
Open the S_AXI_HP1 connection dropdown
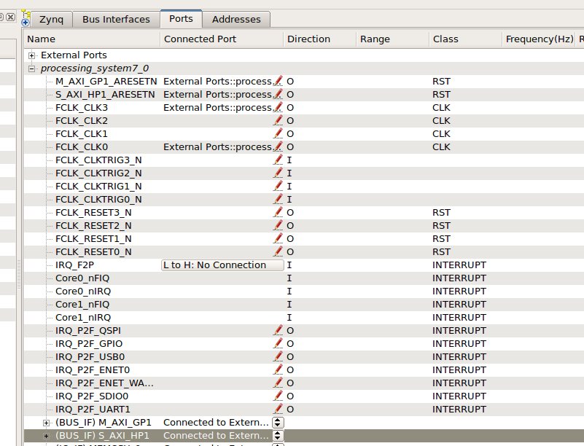[277, 436]
